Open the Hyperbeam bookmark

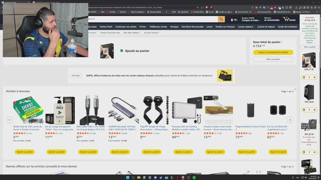pyautogui.click(x=183, y=12)
